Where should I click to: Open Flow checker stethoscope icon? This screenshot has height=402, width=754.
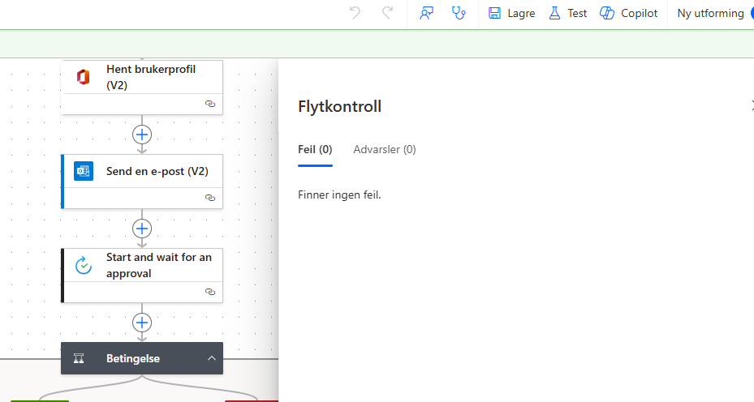click(459, 13)
